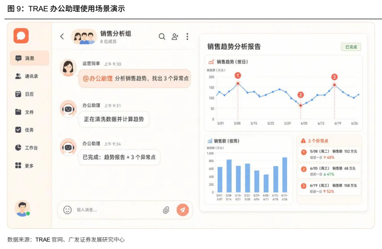
Task: Click the 6/19-6/26 weekly bar
Action: (285, 175)
